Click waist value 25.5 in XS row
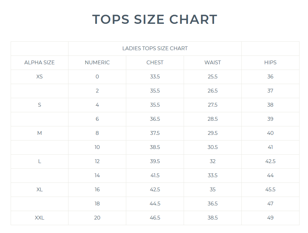The height and width of the screenshot is (233, 308). [213, 77]
